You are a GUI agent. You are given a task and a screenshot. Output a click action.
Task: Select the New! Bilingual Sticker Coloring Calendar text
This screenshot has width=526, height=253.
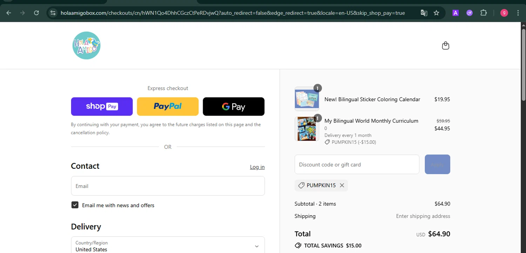(x=372, y=99)
